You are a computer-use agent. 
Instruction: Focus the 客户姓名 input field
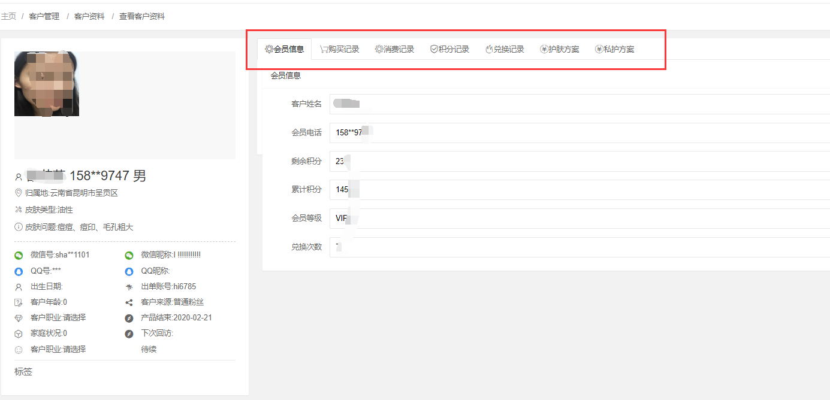(x=580, y=104)
